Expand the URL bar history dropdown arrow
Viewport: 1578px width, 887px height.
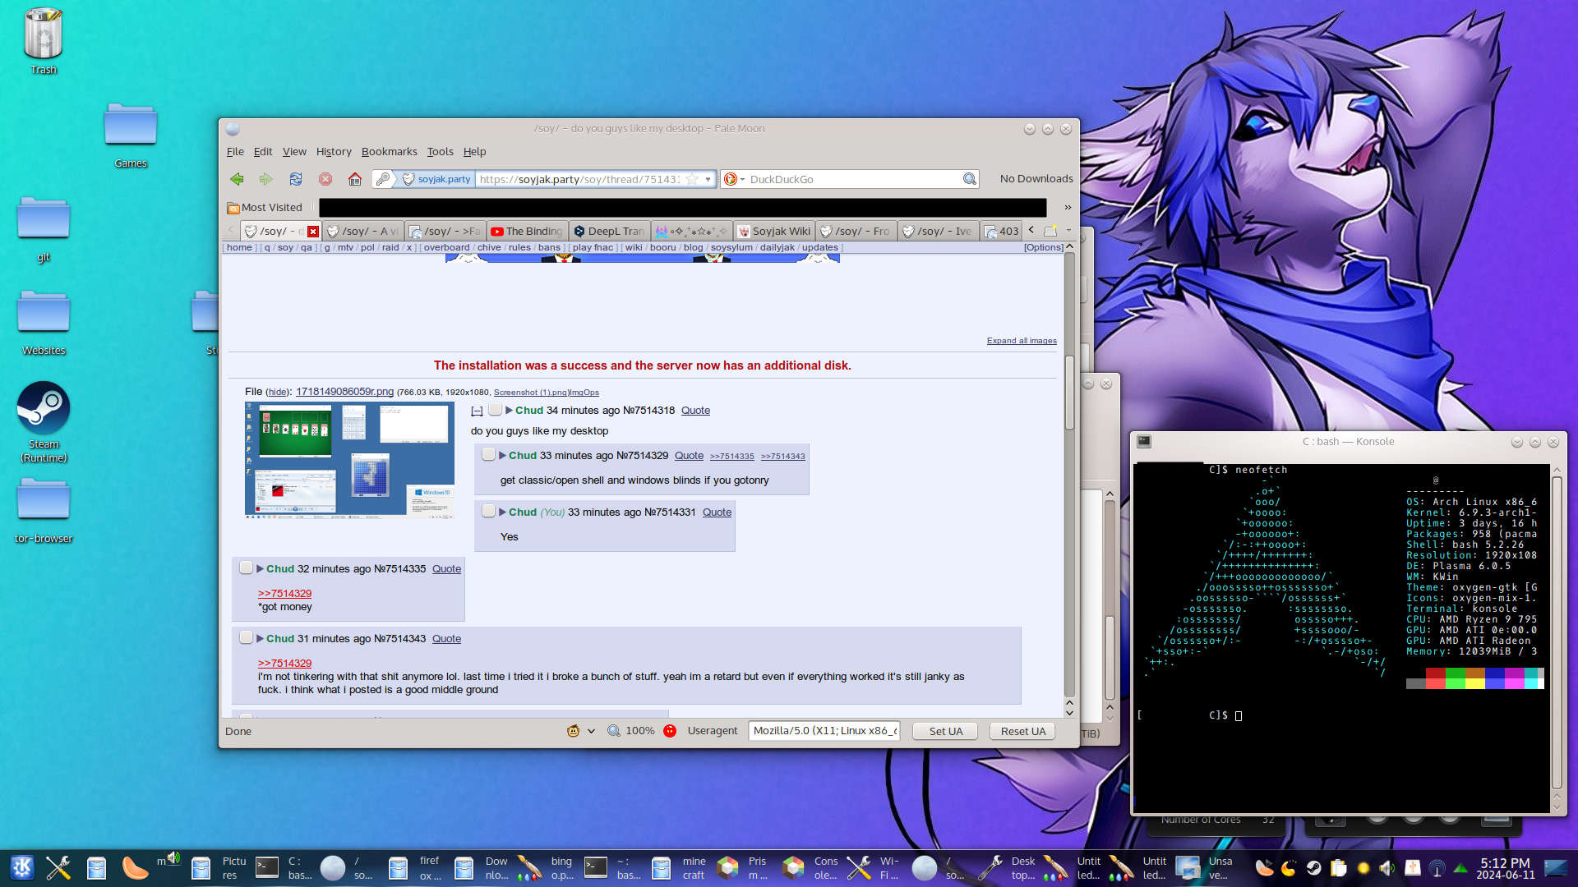coord(708,179)
